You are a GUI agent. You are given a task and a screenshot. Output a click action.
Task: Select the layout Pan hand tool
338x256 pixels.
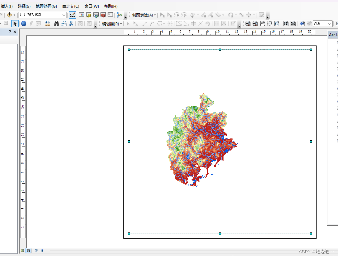click(x=262, y=24)
